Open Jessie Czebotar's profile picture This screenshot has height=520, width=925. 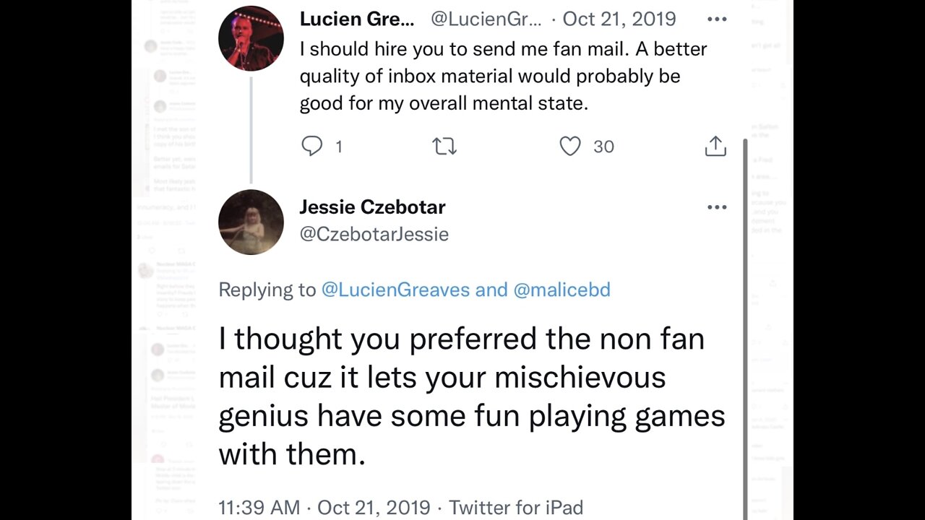[251, 222]
